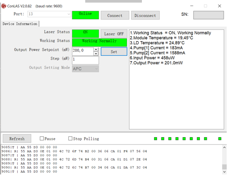Image resolution: width=228 pixels, height=177 pixels.
Task: Click the Refresh button
Action: (x=17, y=138)
